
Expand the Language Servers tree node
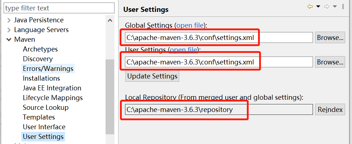click(9, 30)
